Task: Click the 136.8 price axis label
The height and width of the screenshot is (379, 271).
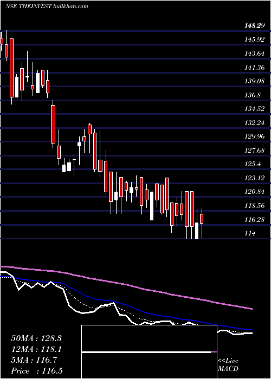Action: [253, 95]
